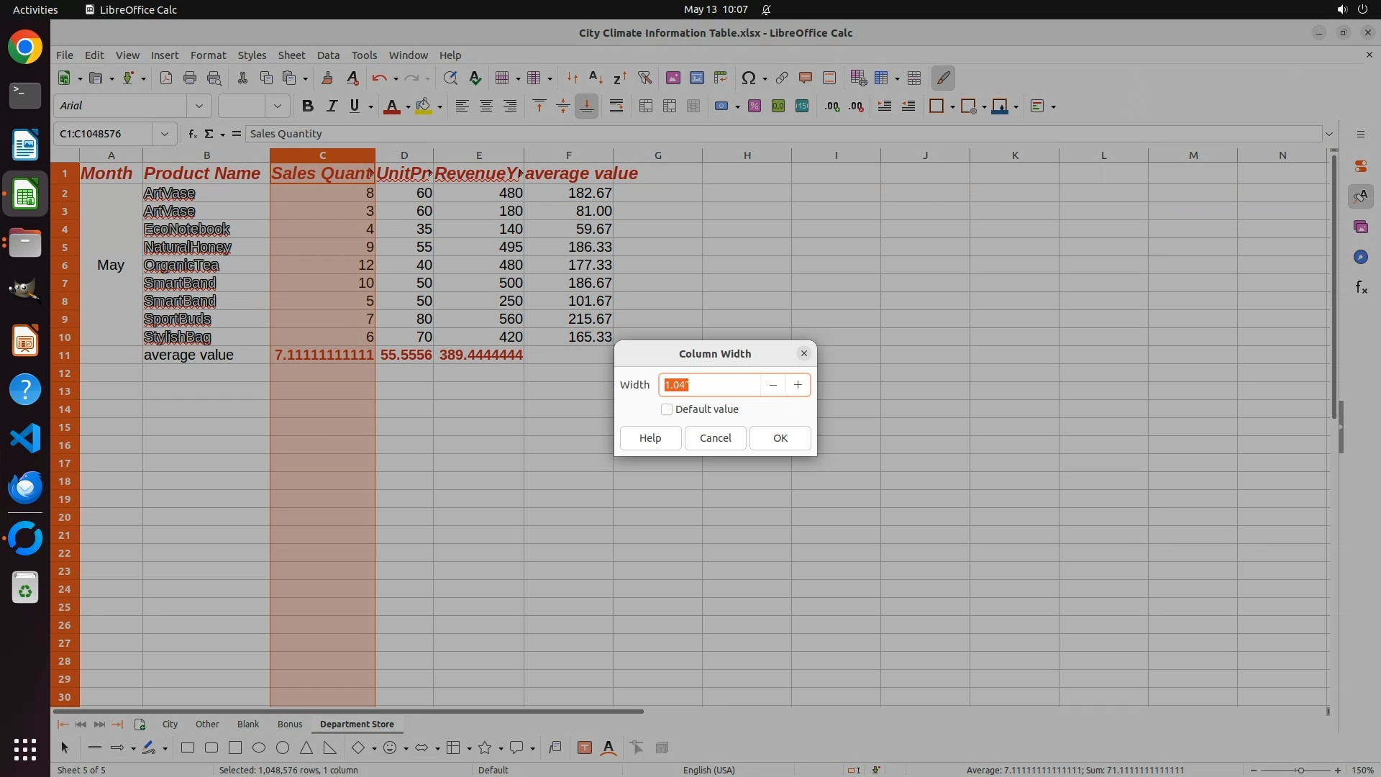Click the Insert Chart icon
Viewport: 1381px width, 777px height.
coord(696,78)
